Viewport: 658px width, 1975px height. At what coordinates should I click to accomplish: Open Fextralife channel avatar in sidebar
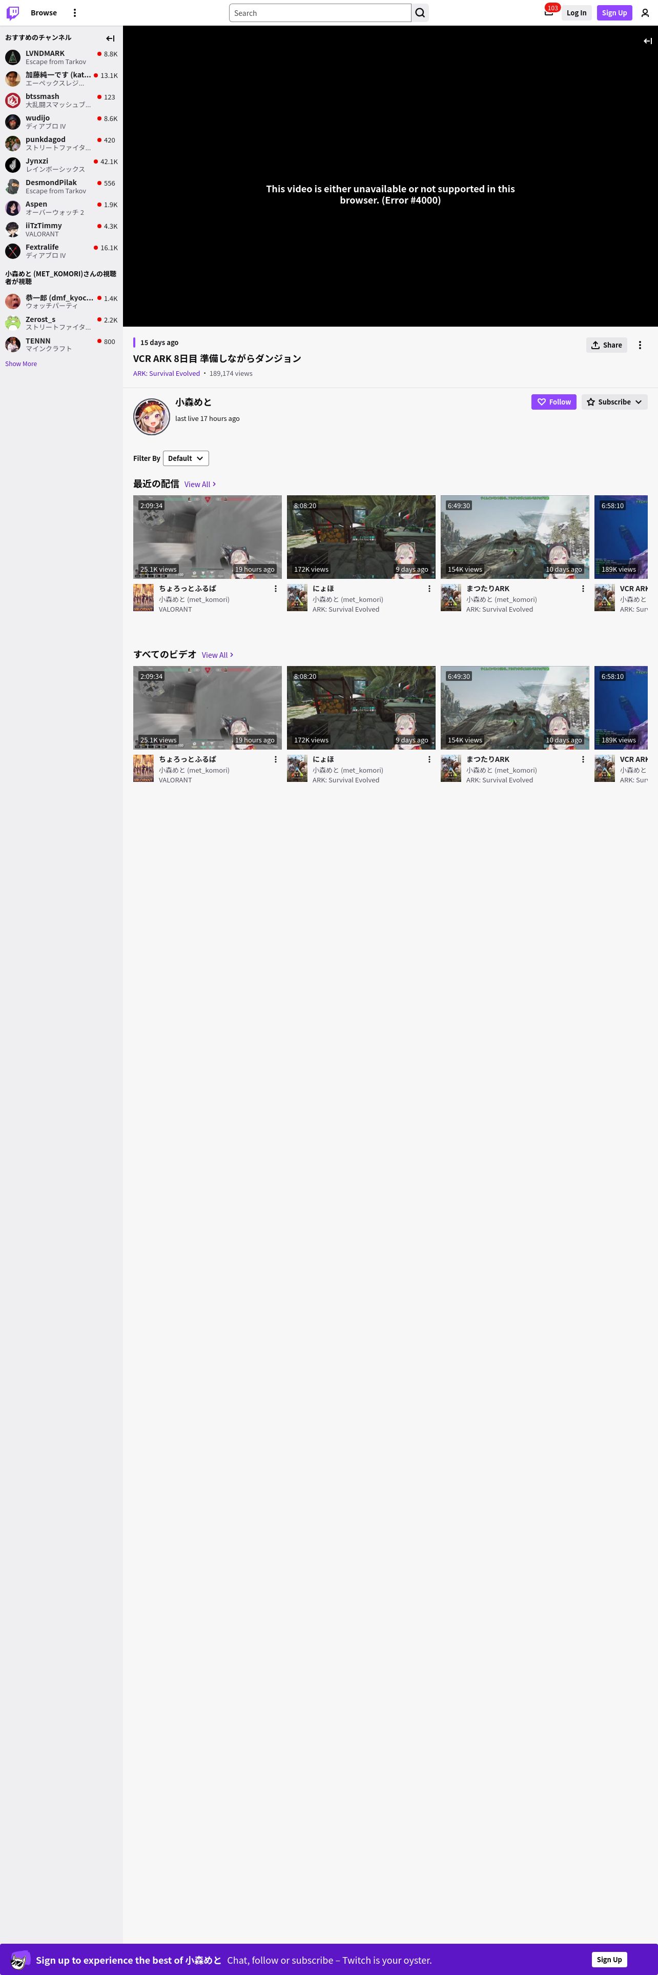click(13, 251)
